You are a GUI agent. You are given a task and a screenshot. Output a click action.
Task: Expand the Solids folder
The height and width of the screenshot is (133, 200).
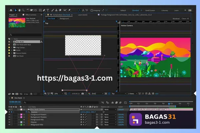pos(12,50)
